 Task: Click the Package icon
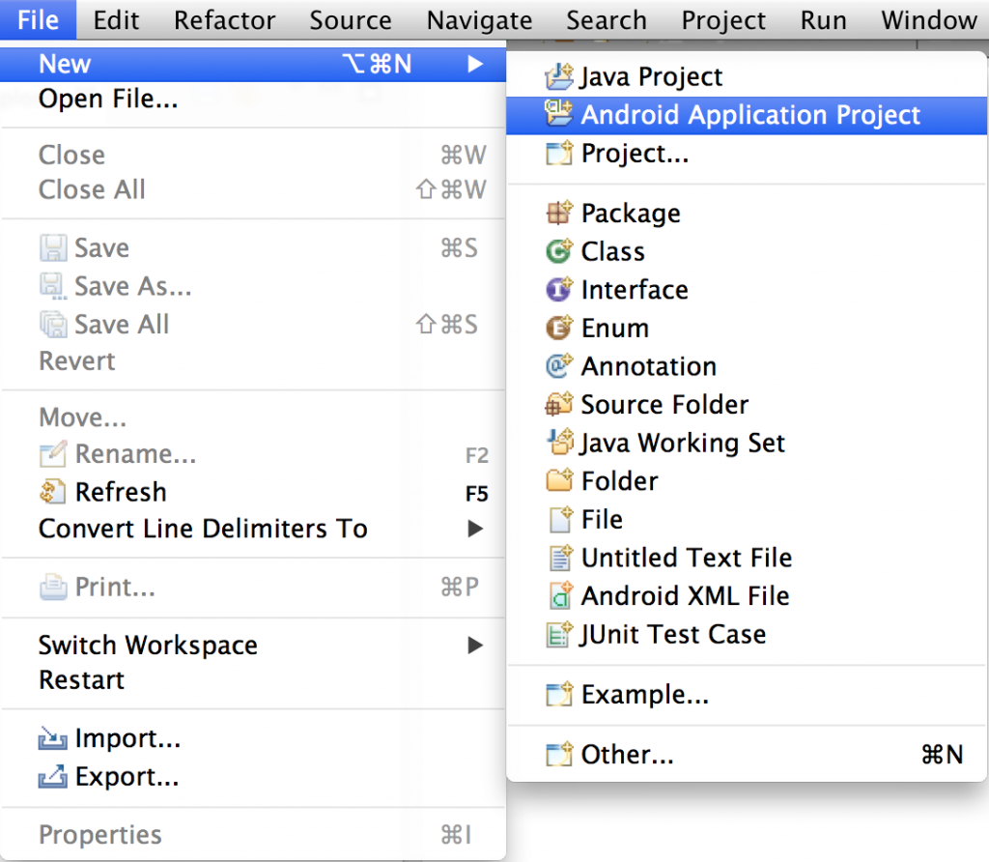[x=559, y=213]
